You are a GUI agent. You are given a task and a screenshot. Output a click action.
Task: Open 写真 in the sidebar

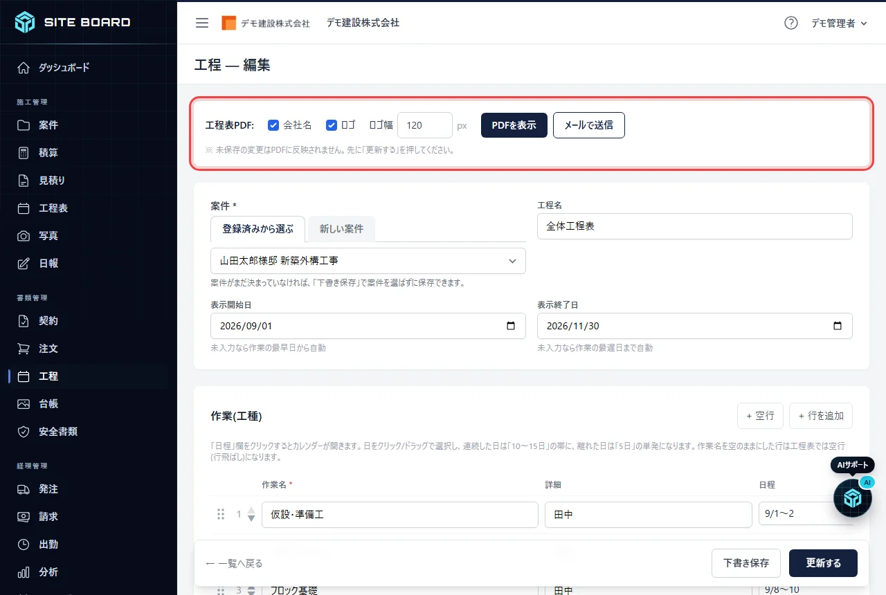[x=89, y=236]
